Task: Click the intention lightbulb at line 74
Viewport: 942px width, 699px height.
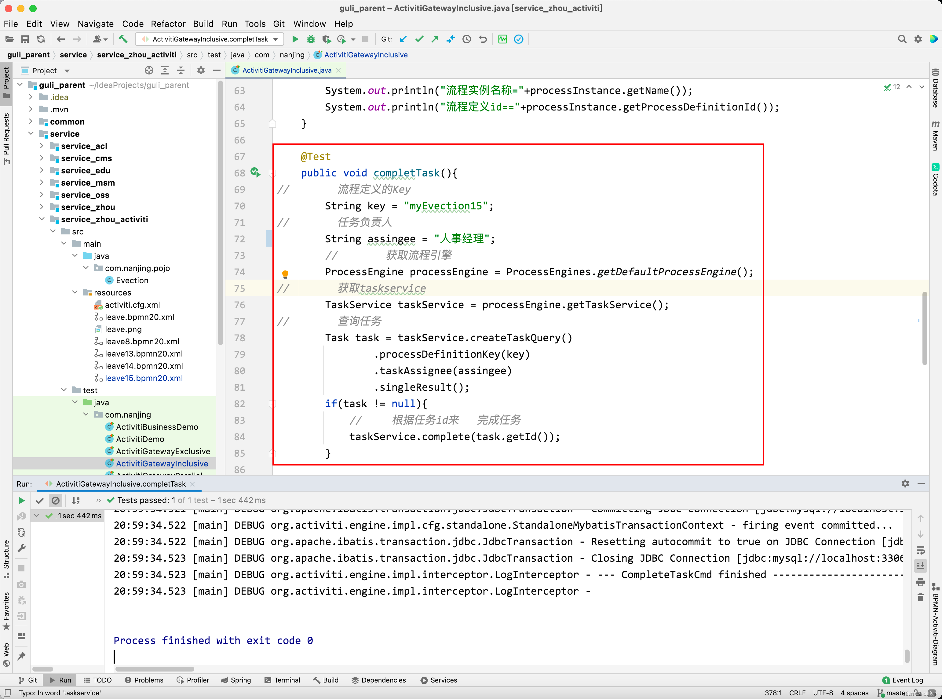Action: click(x=285, y=274)
